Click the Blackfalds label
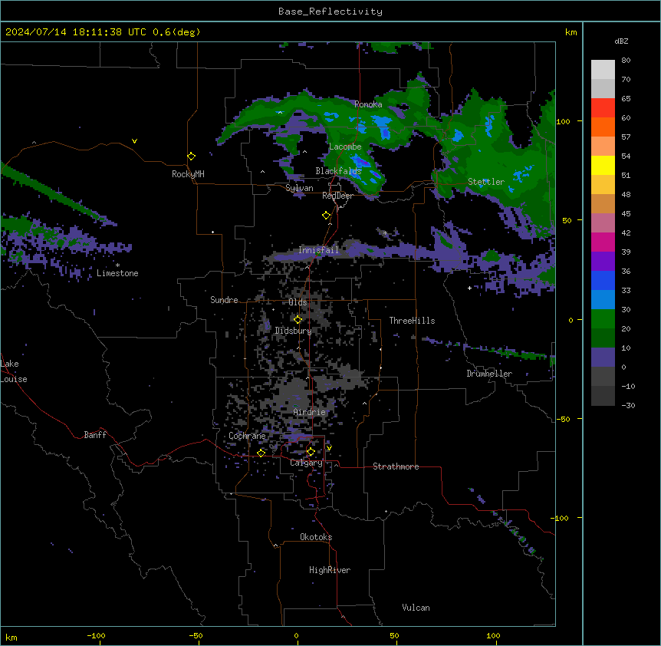 (x=338, y=171)
